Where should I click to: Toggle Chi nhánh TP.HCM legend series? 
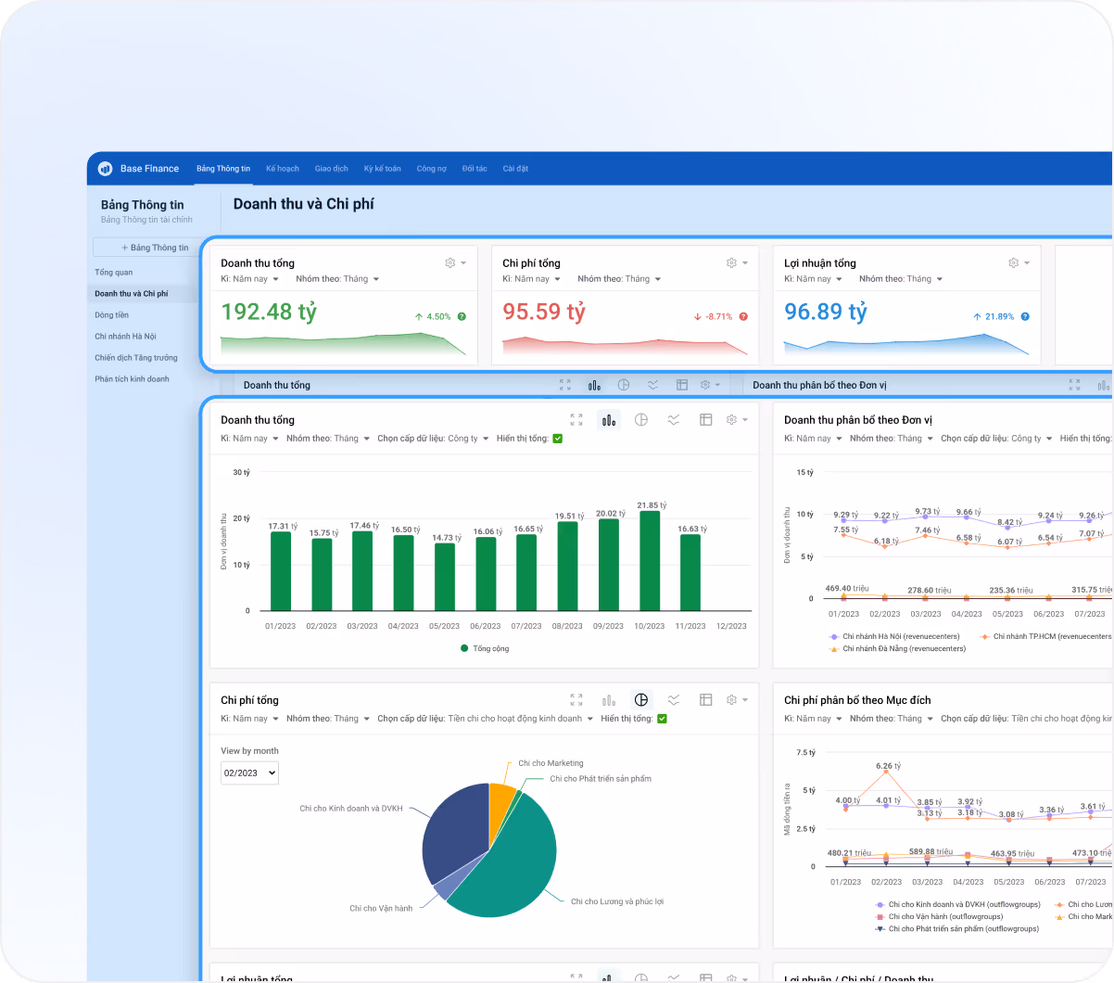click(1045, 636)
